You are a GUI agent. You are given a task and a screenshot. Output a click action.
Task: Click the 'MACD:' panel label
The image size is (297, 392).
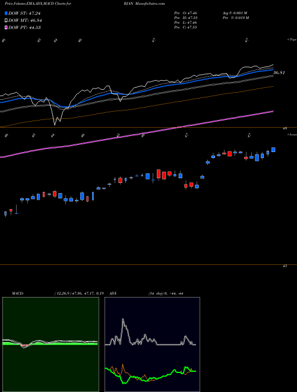[17, 293]
